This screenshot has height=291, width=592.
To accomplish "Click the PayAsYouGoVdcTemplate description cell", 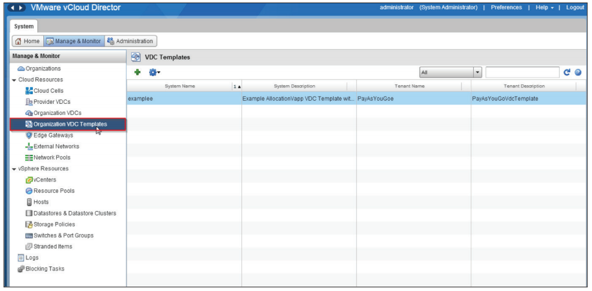I will point(529,99).
